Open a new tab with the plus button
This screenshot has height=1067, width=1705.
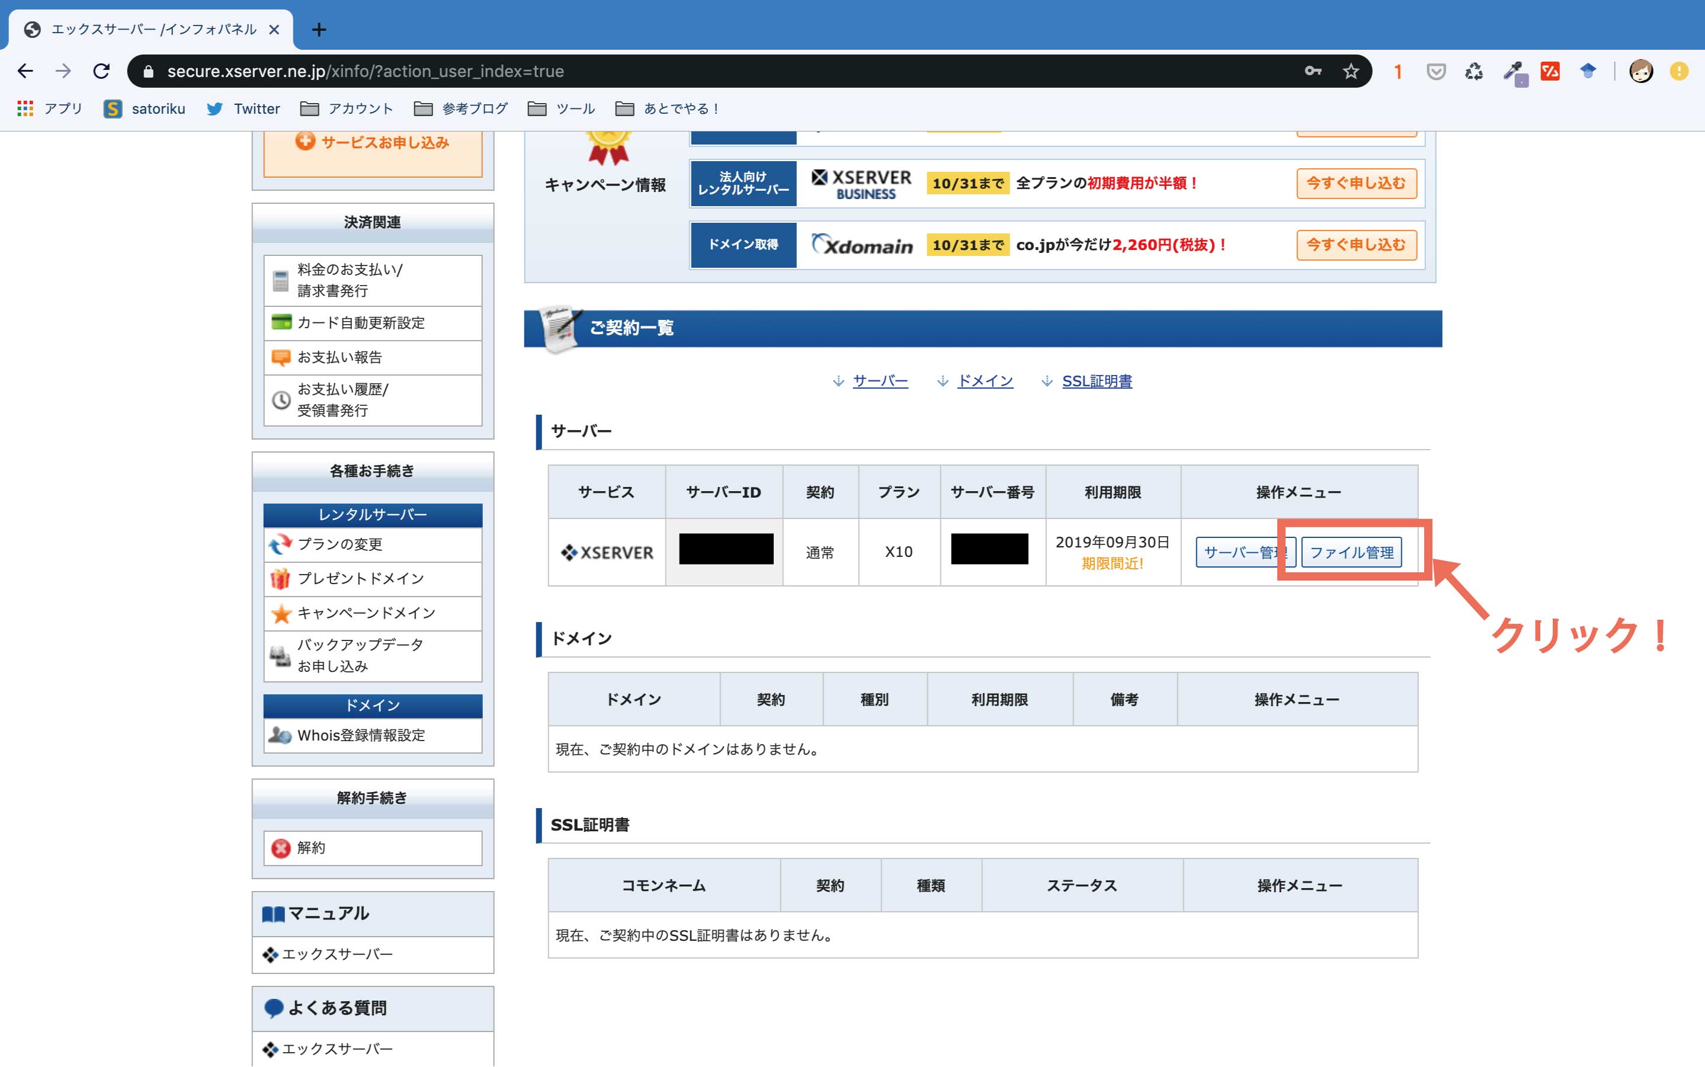coord(319,30)
